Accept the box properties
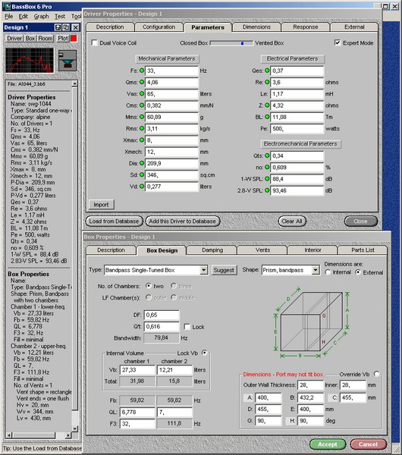The height and width of the screenshot is (455, 402). click(328, 444)
